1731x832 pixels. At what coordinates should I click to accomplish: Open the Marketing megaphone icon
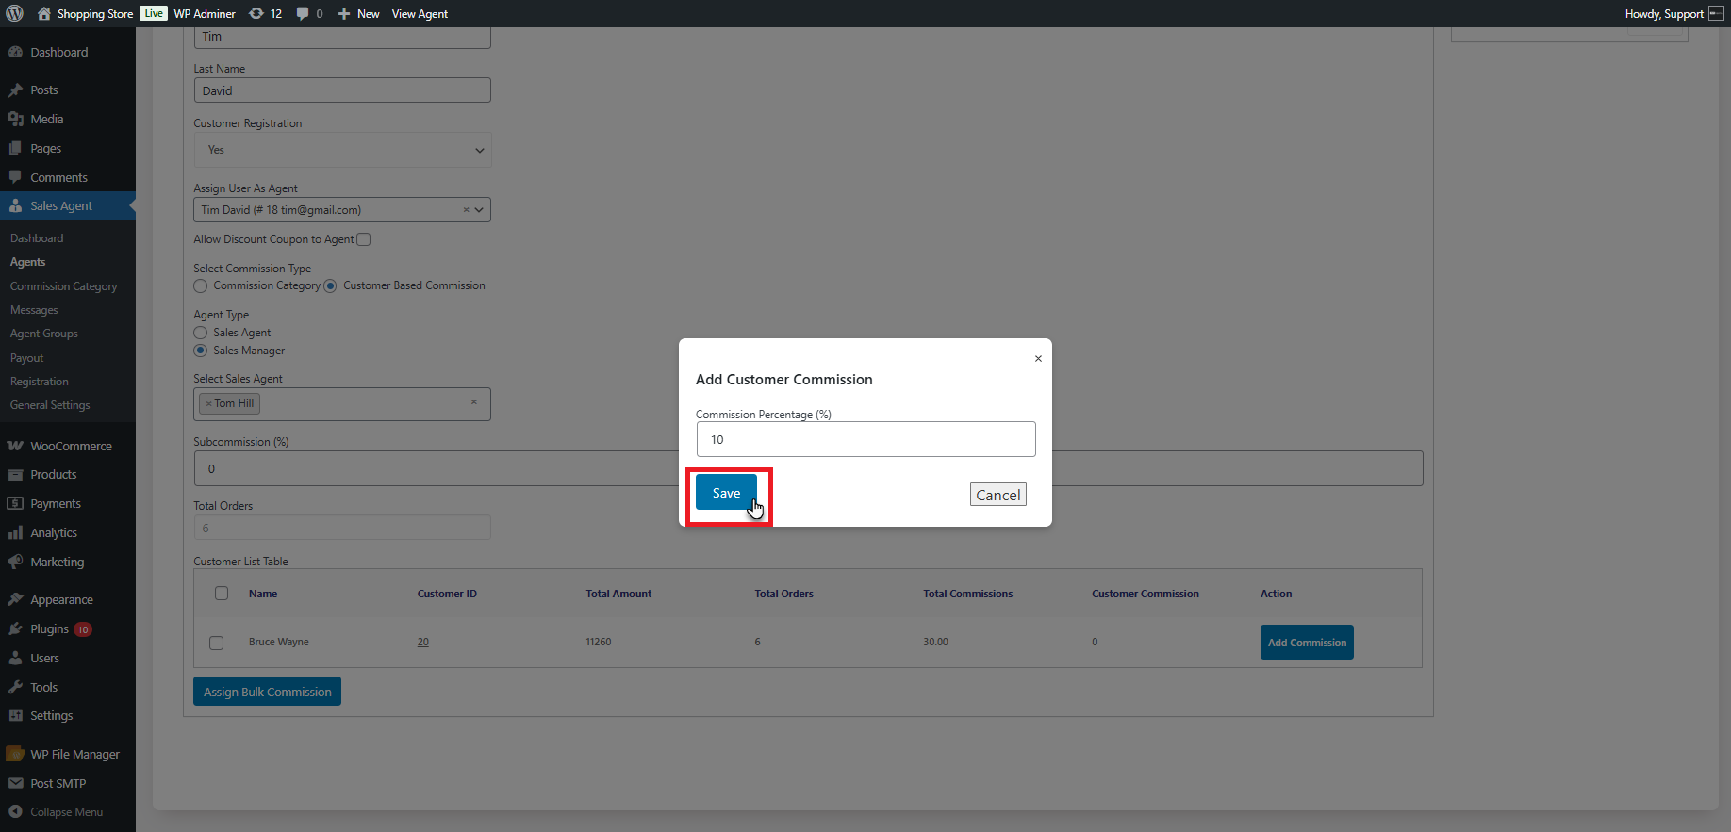coord(15,562)
